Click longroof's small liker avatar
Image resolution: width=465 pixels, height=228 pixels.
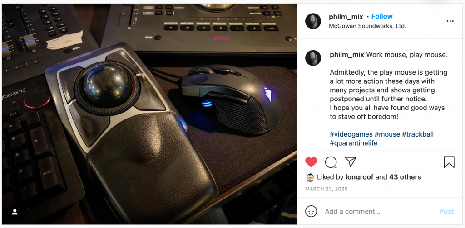tap(310, 177)
